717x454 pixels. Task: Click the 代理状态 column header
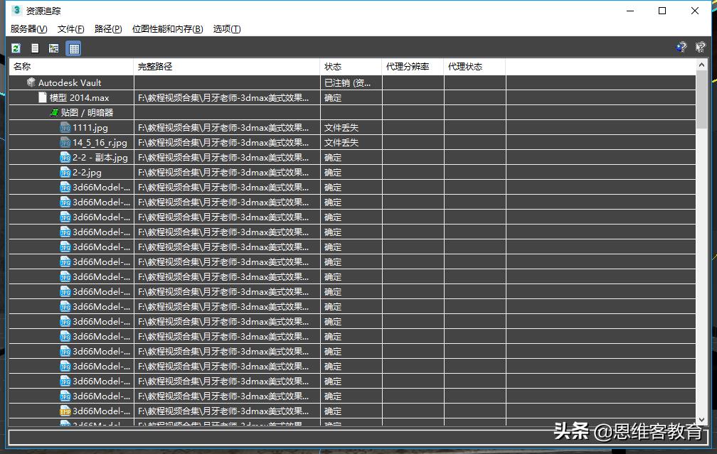[x=474, y=67]
